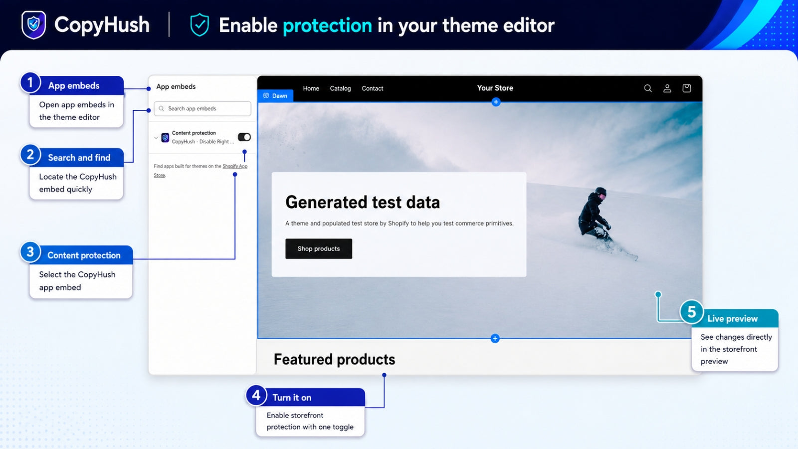Viewport: 798px width, 449px height.
Task: Open the account icon in store header
Action: [x=667, y=88]
